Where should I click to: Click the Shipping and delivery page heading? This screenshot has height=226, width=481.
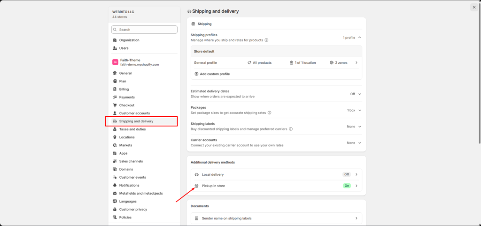(x=215, y=11)
